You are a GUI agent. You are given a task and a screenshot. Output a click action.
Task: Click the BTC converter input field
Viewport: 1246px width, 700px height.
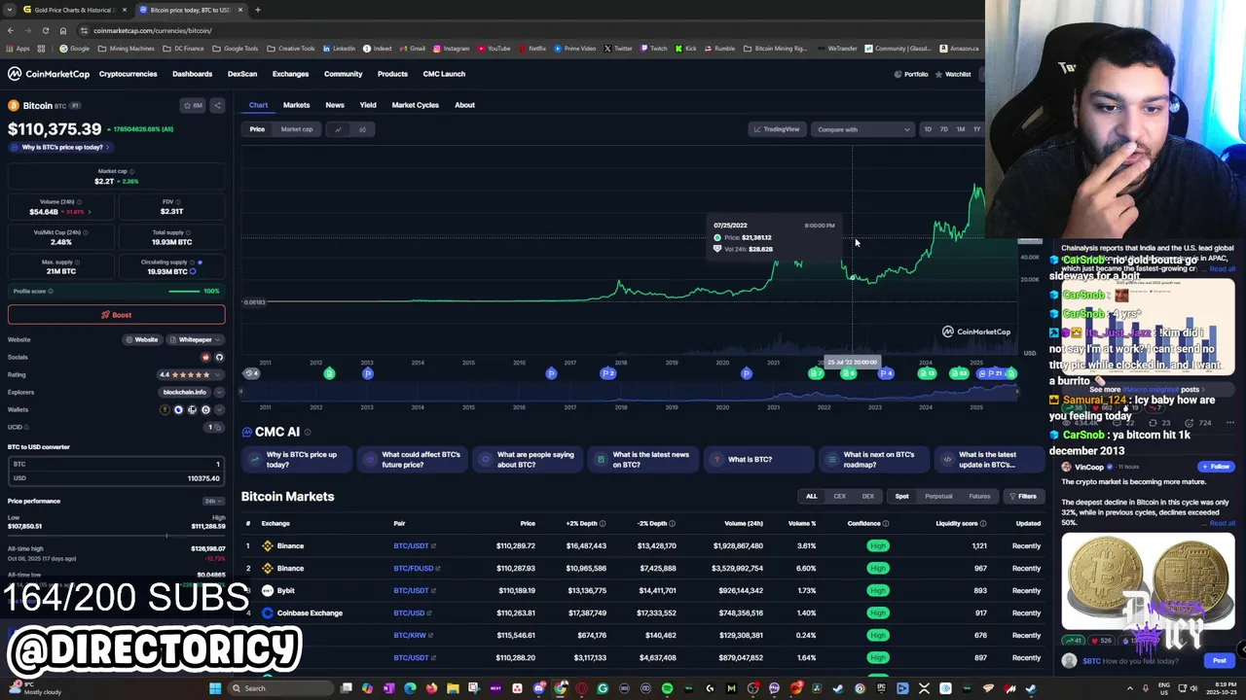tap(116, 465)
